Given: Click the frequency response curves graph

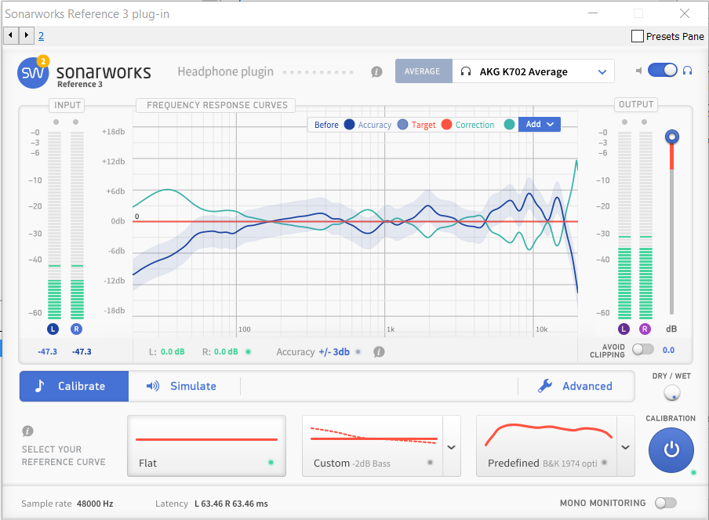Looking at the screenshot, I should coord(355,224).
